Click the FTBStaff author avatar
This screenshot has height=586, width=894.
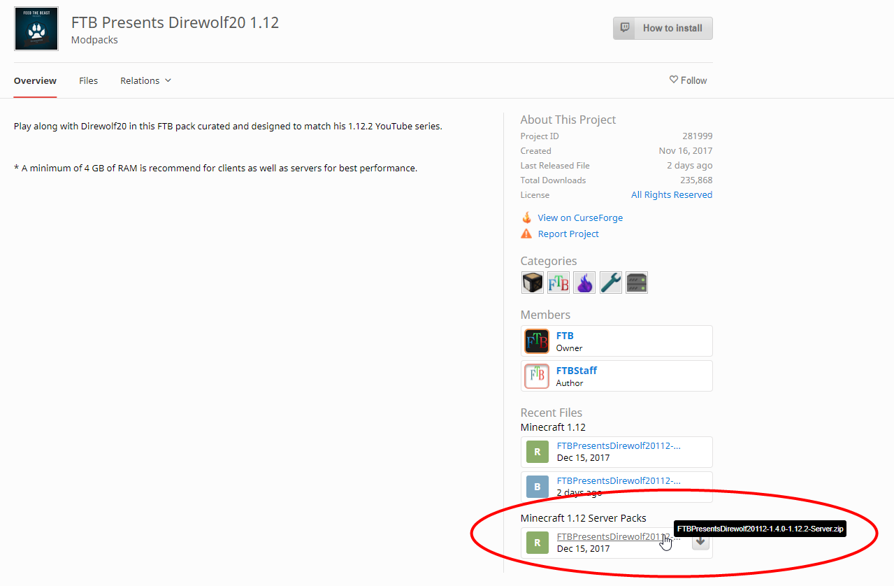(x=536, y=376)
